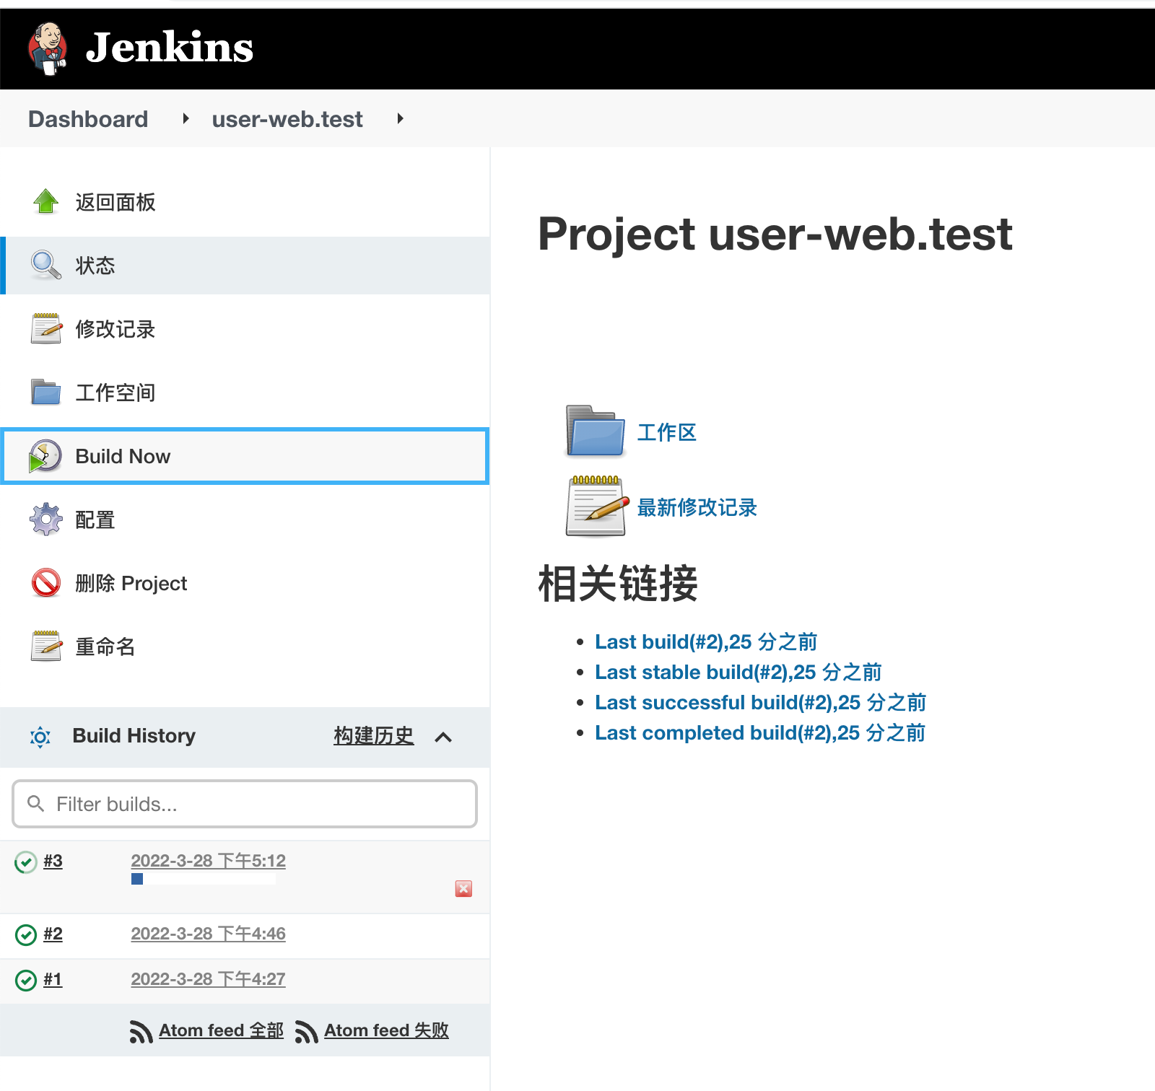Open the Atom feed 全部 link
This screenshot has width=1155, height=1091.
[x=221, y=1030]
